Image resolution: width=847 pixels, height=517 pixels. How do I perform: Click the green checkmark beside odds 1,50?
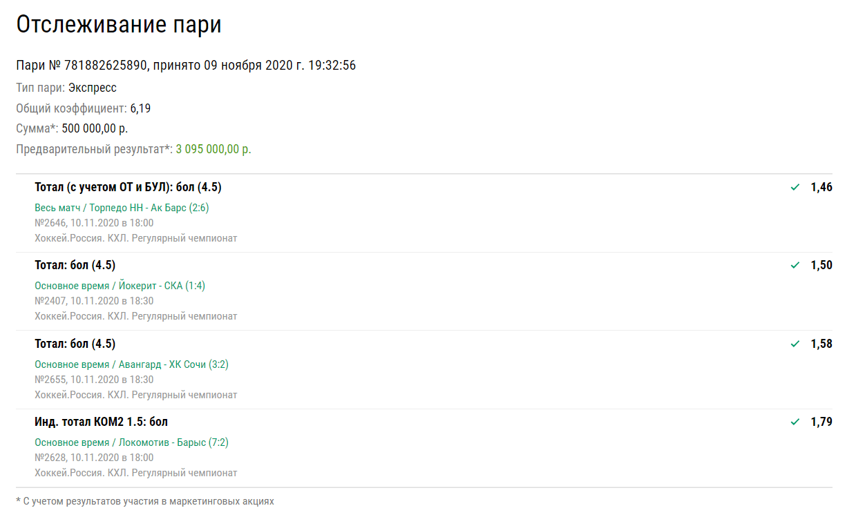(x=795, y=265)
